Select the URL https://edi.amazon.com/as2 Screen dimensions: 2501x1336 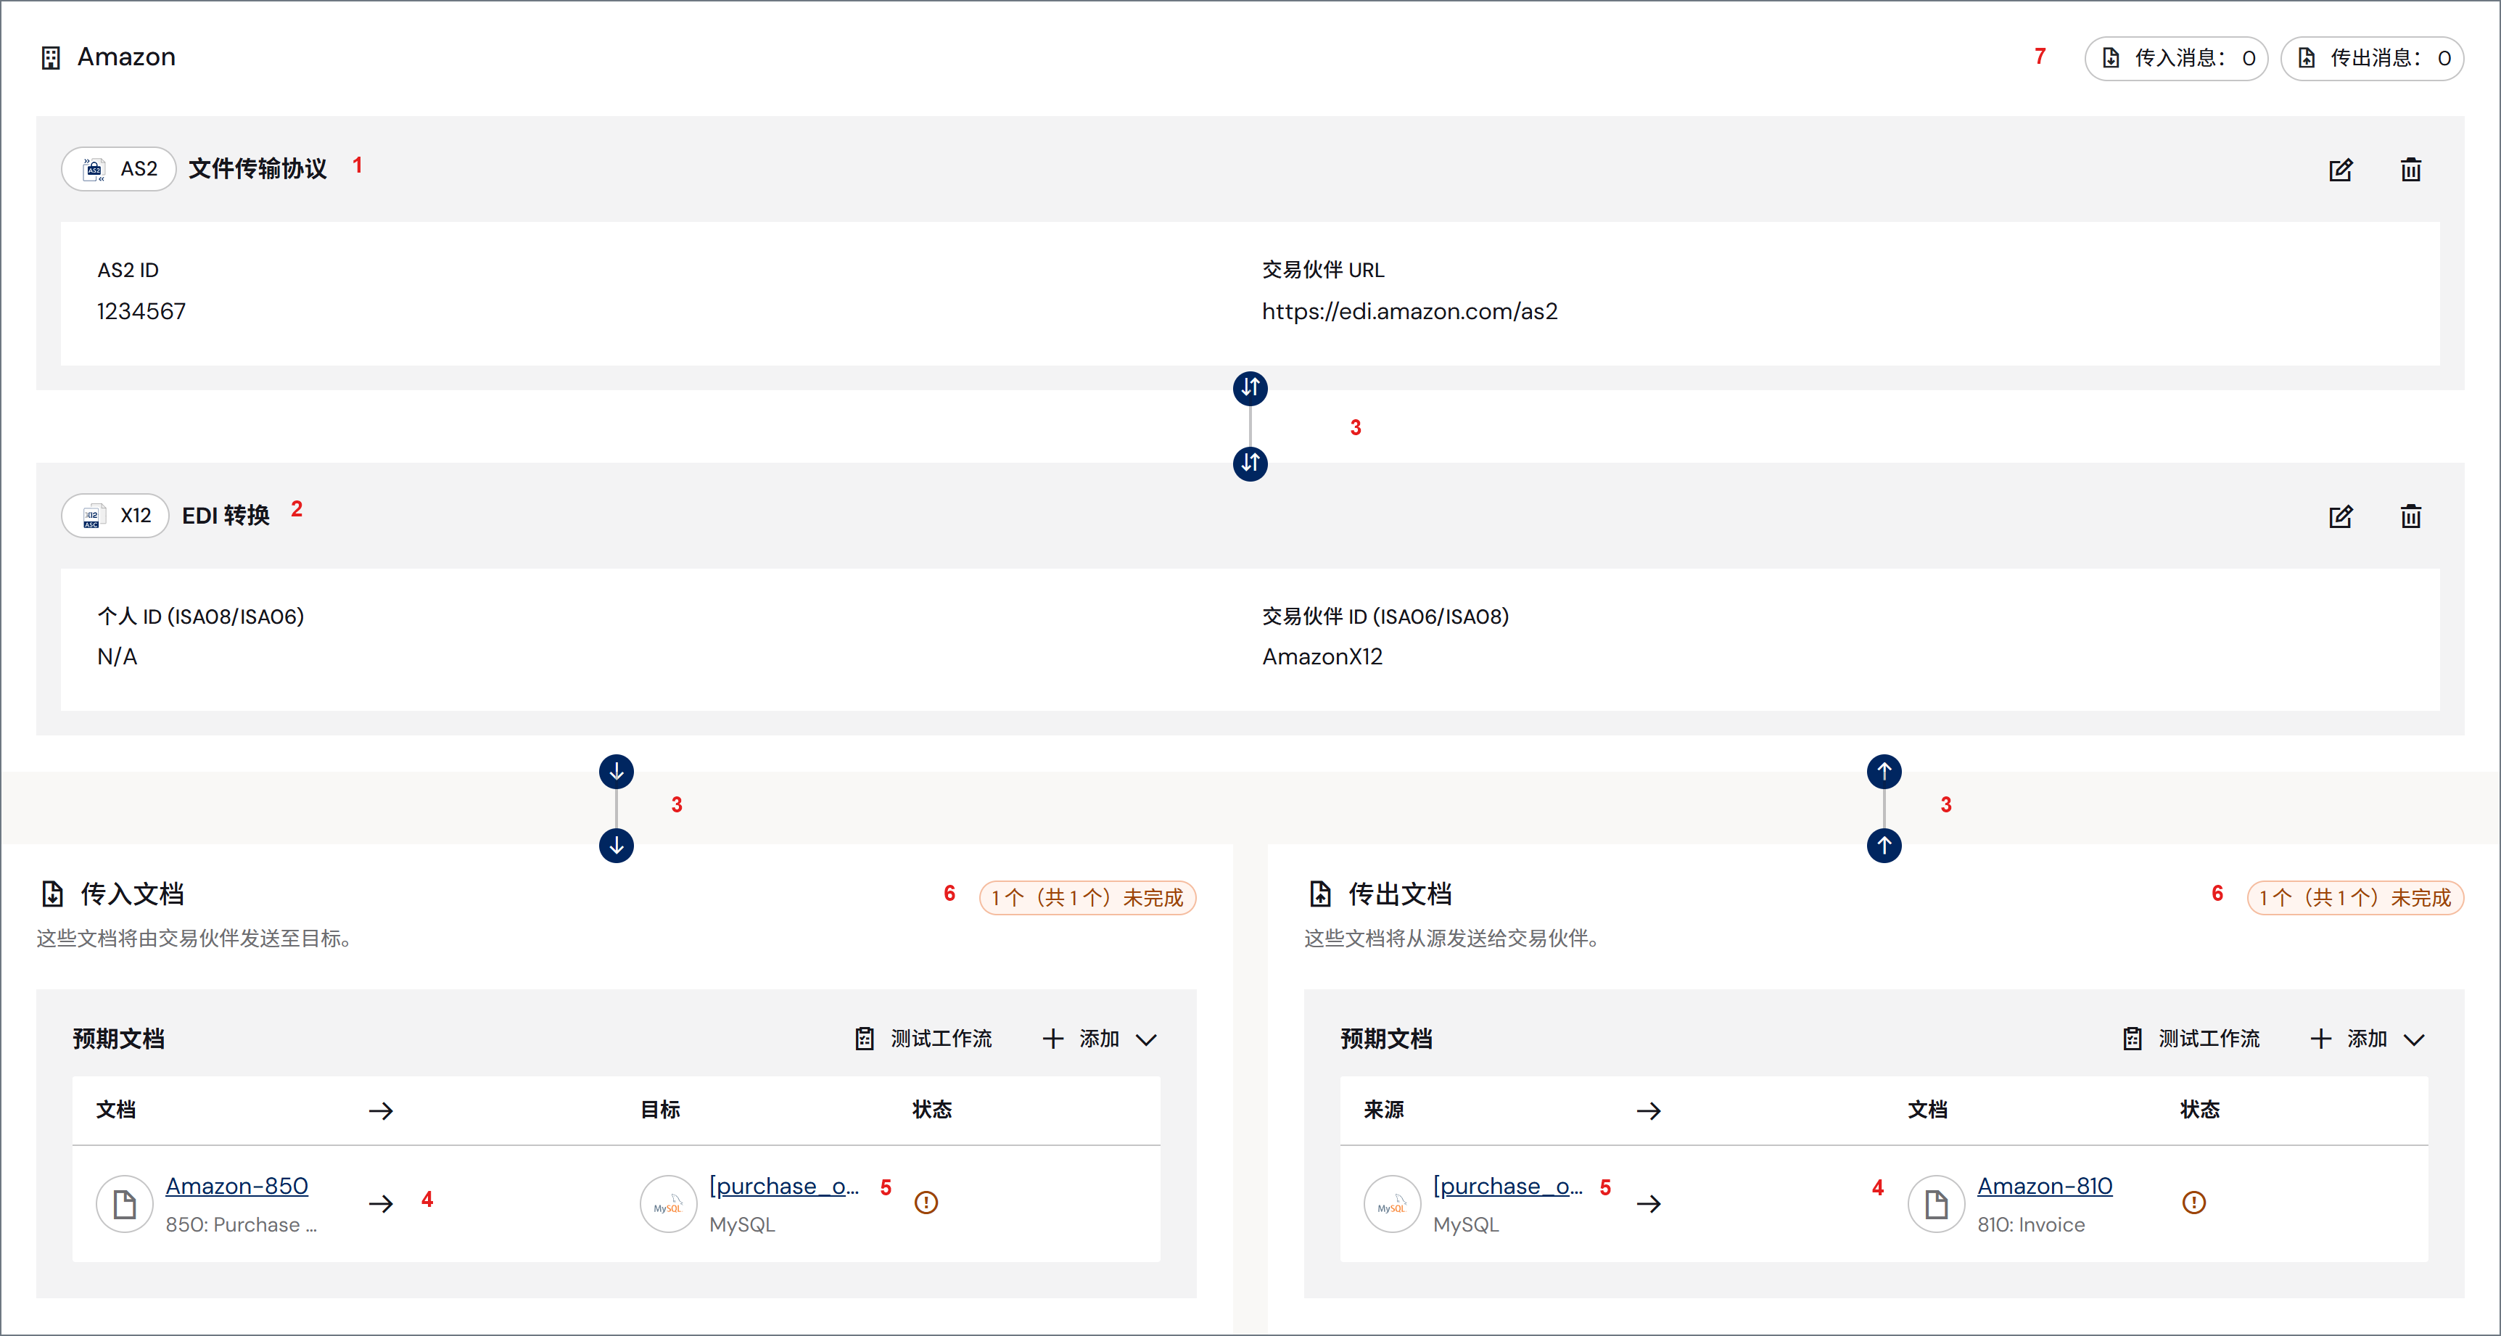tap(1410, 312)
